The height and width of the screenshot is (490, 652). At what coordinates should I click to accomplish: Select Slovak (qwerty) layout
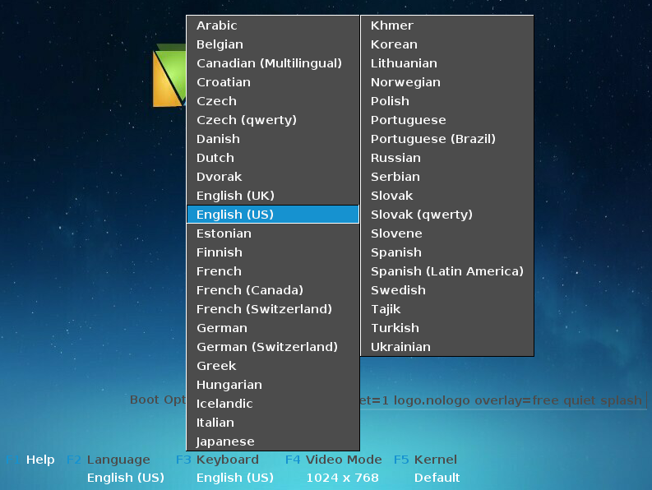422,215
